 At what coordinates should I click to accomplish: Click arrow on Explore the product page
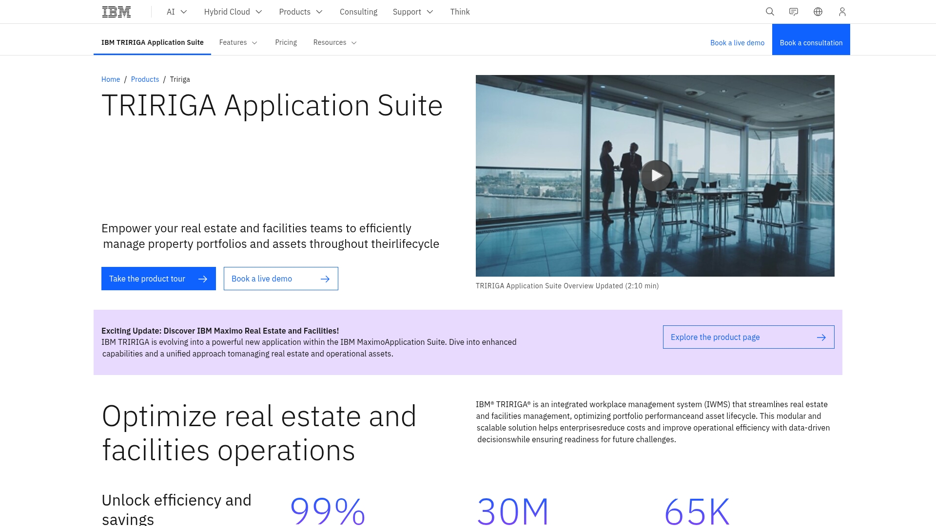pyautogui.click(x=821, y=338)
